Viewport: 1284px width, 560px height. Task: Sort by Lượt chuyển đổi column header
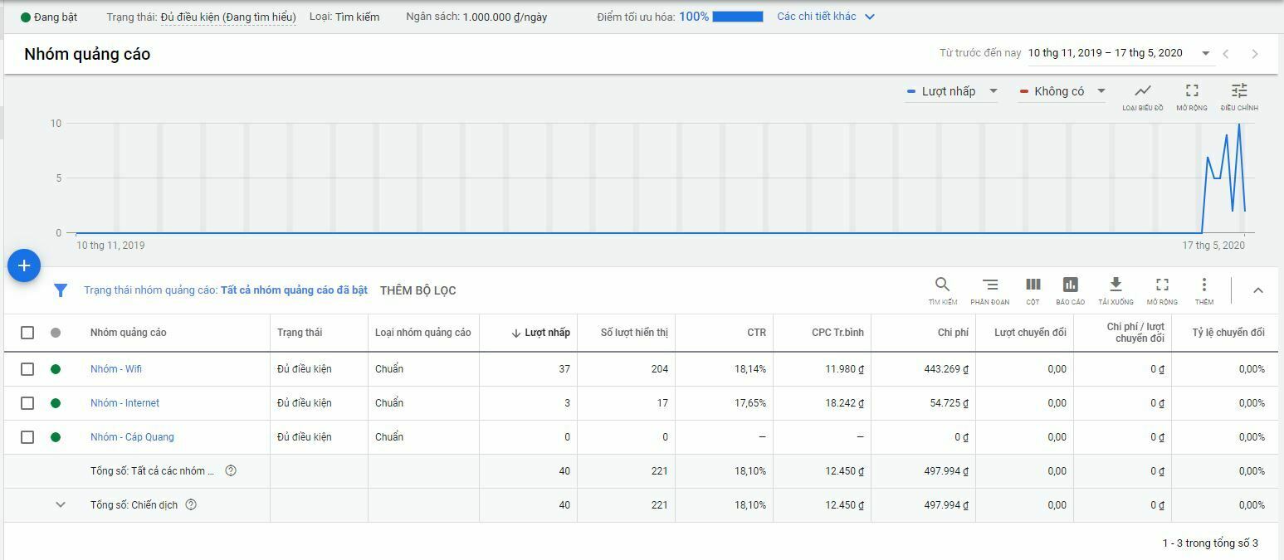click(1030, 333)
